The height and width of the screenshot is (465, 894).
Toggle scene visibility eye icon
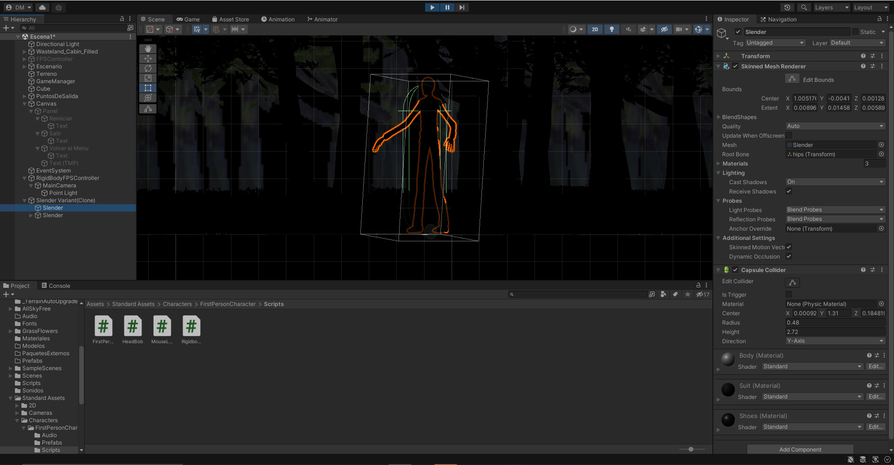(x=664, y=29)
